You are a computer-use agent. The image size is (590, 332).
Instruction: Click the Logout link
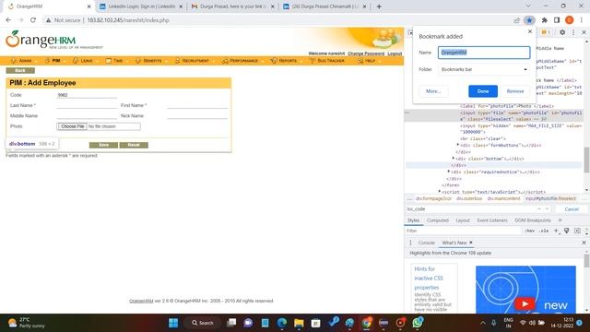click(395, 53)
